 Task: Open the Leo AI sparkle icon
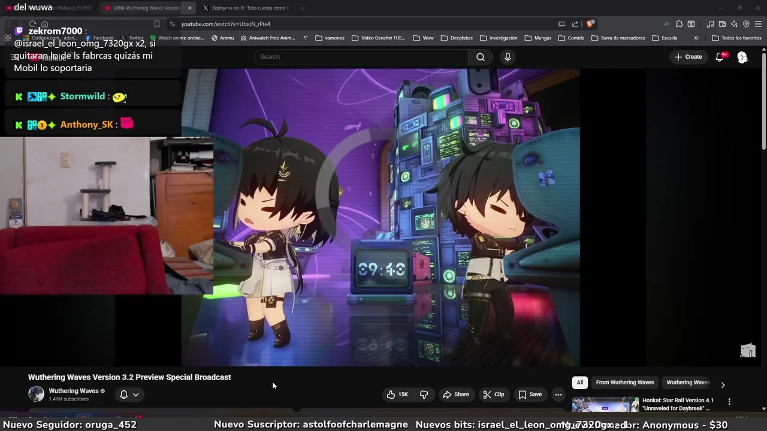[734, 24]
